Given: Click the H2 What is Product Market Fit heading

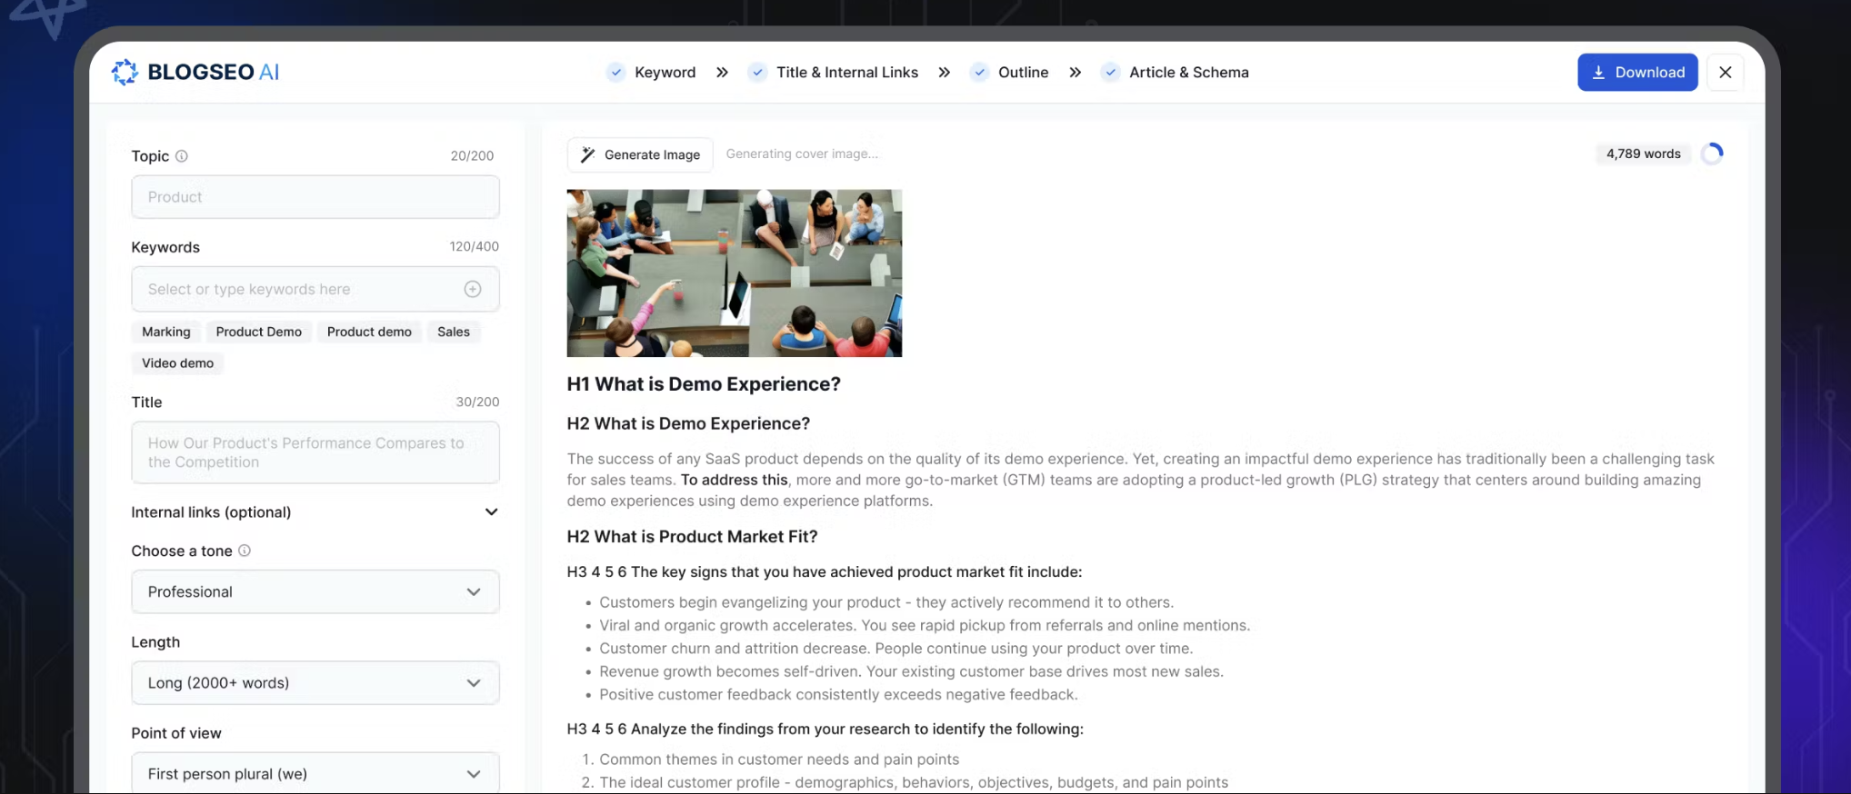Looking at the screenshot, I should point(692,537).
